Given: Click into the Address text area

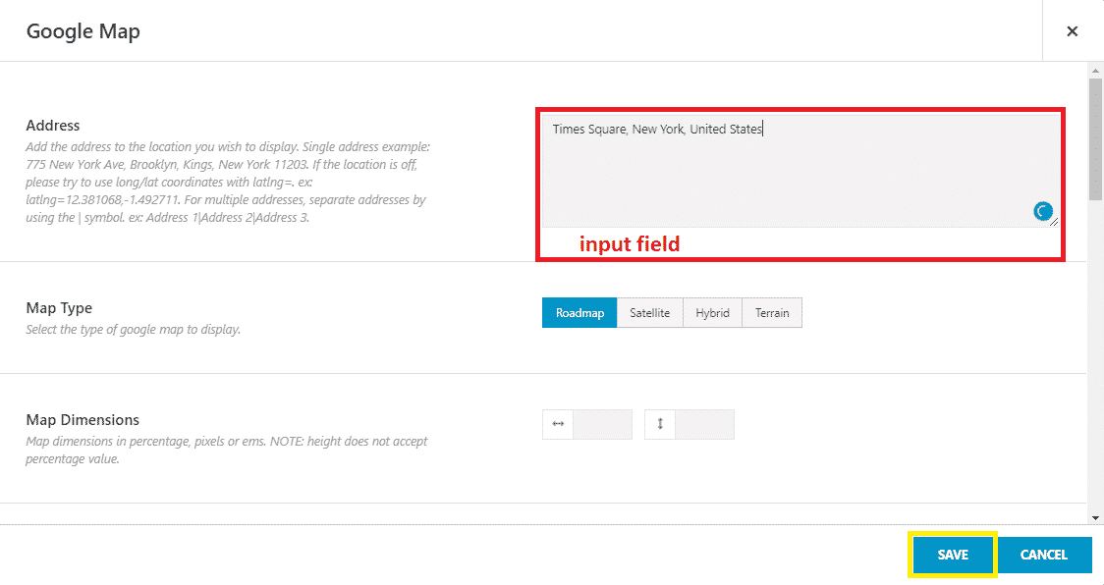Looking at the screenshot, I should [800, 170].
